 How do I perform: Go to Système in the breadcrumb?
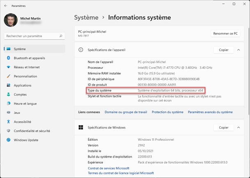point(86,18)
